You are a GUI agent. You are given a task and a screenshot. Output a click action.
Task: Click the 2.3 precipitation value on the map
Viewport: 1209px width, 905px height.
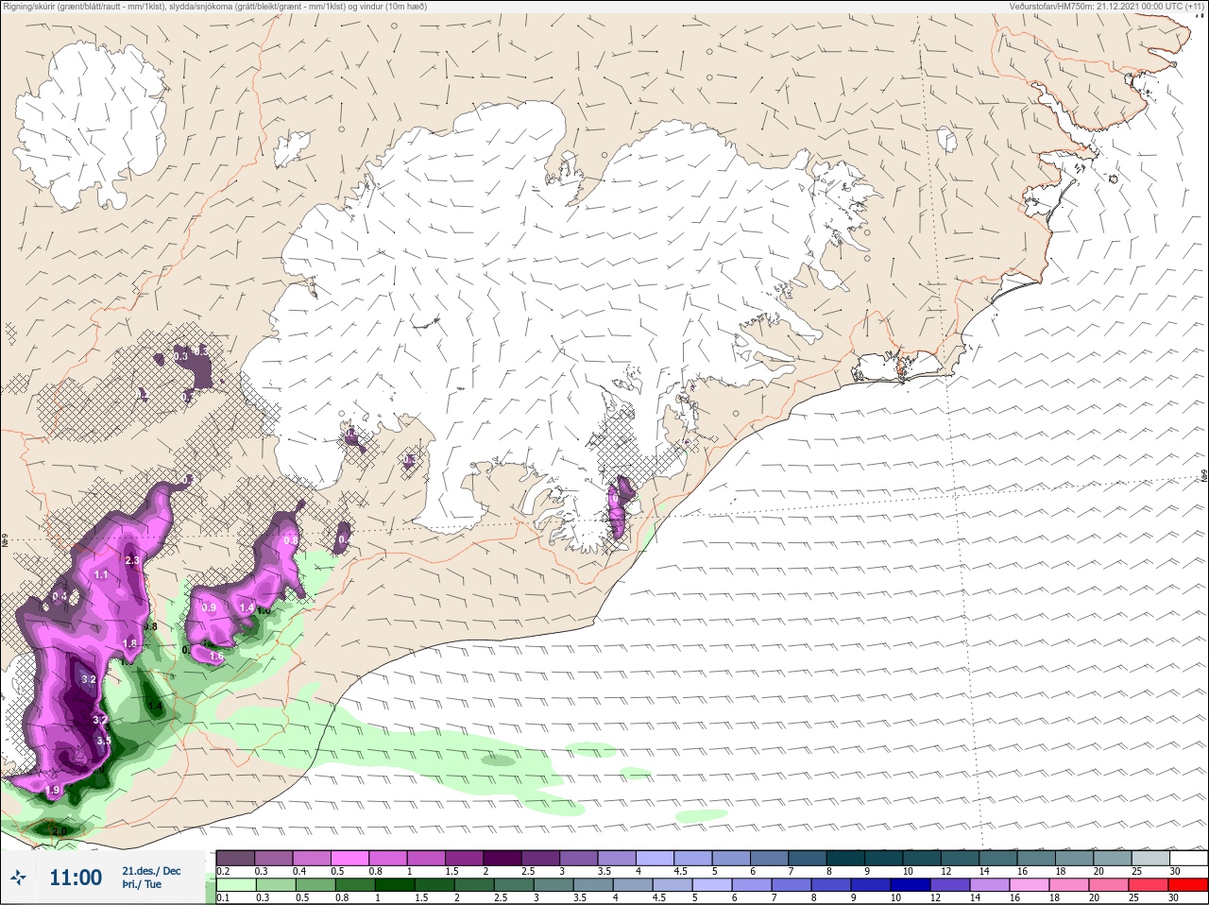132,560
